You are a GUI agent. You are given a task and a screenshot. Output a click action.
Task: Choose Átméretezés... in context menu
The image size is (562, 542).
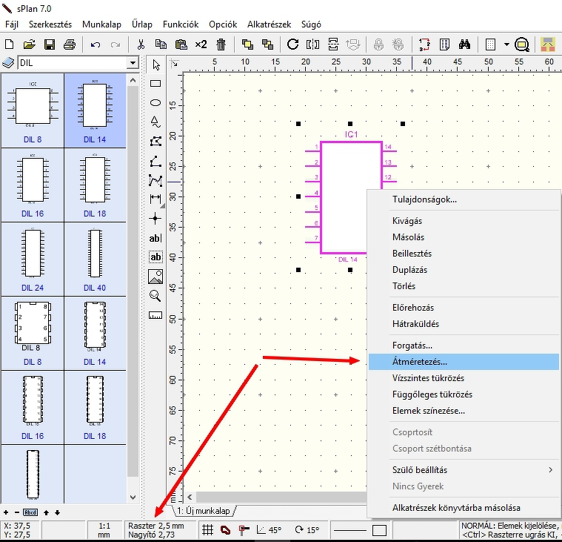(x=464, y=362)
